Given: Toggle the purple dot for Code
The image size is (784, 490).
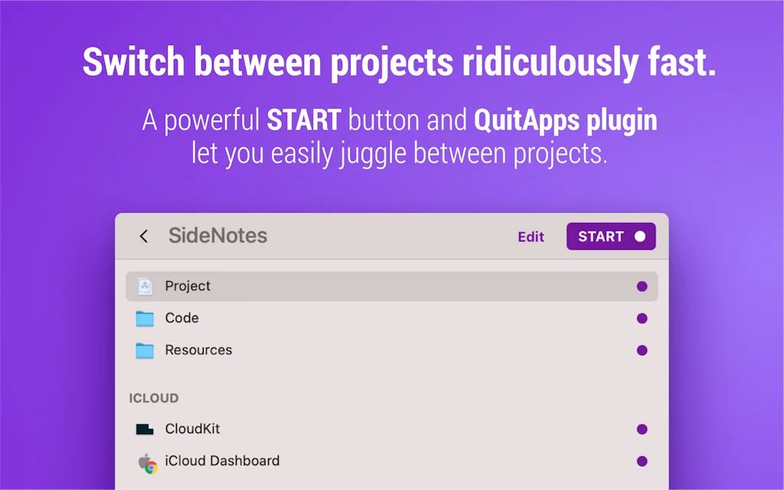Looking at the screenshot, I should tap(642, 318).
